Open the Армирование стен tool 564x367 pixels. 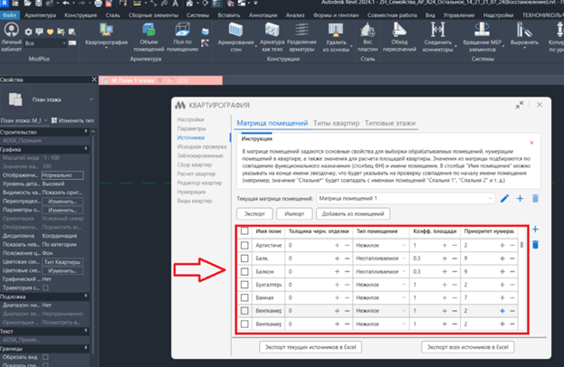[236, 37]
